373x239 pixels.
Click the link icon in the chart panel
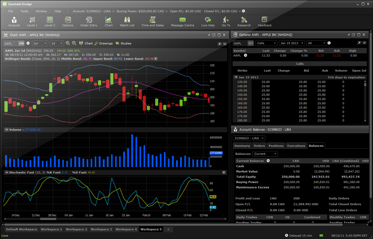(224, 44)
